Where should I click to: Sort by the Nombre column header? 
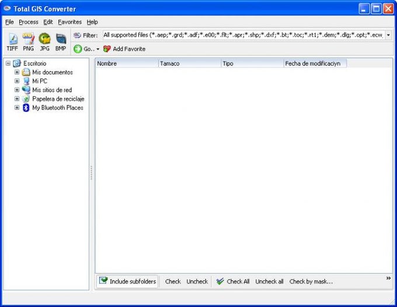(127, 63)
